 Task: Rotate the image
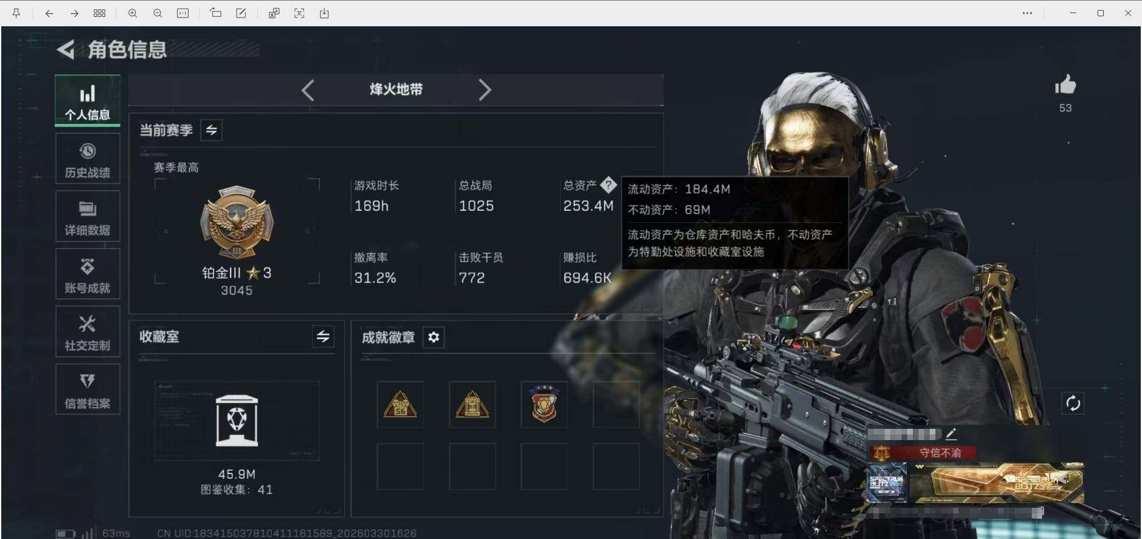pyautogui.click(x=215, y=13)
